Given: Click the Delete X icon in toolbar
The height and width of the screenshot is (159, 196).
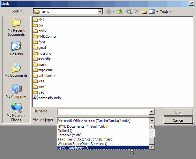Looking at the screenshot, I should pyautogui.click(x=136, y=11).
